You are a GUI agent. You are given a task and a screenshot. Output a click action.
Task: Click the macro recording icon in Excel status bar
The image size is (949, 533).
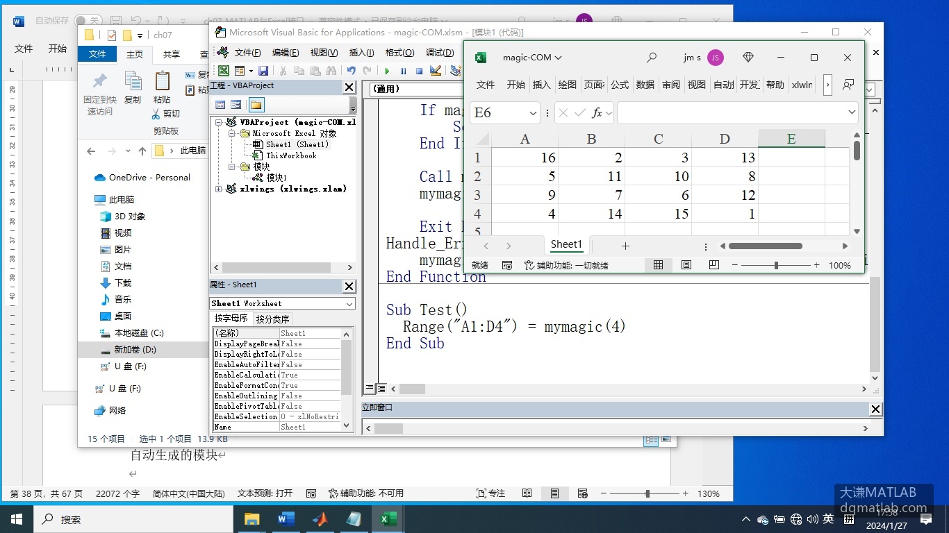(x=507, y=265)
